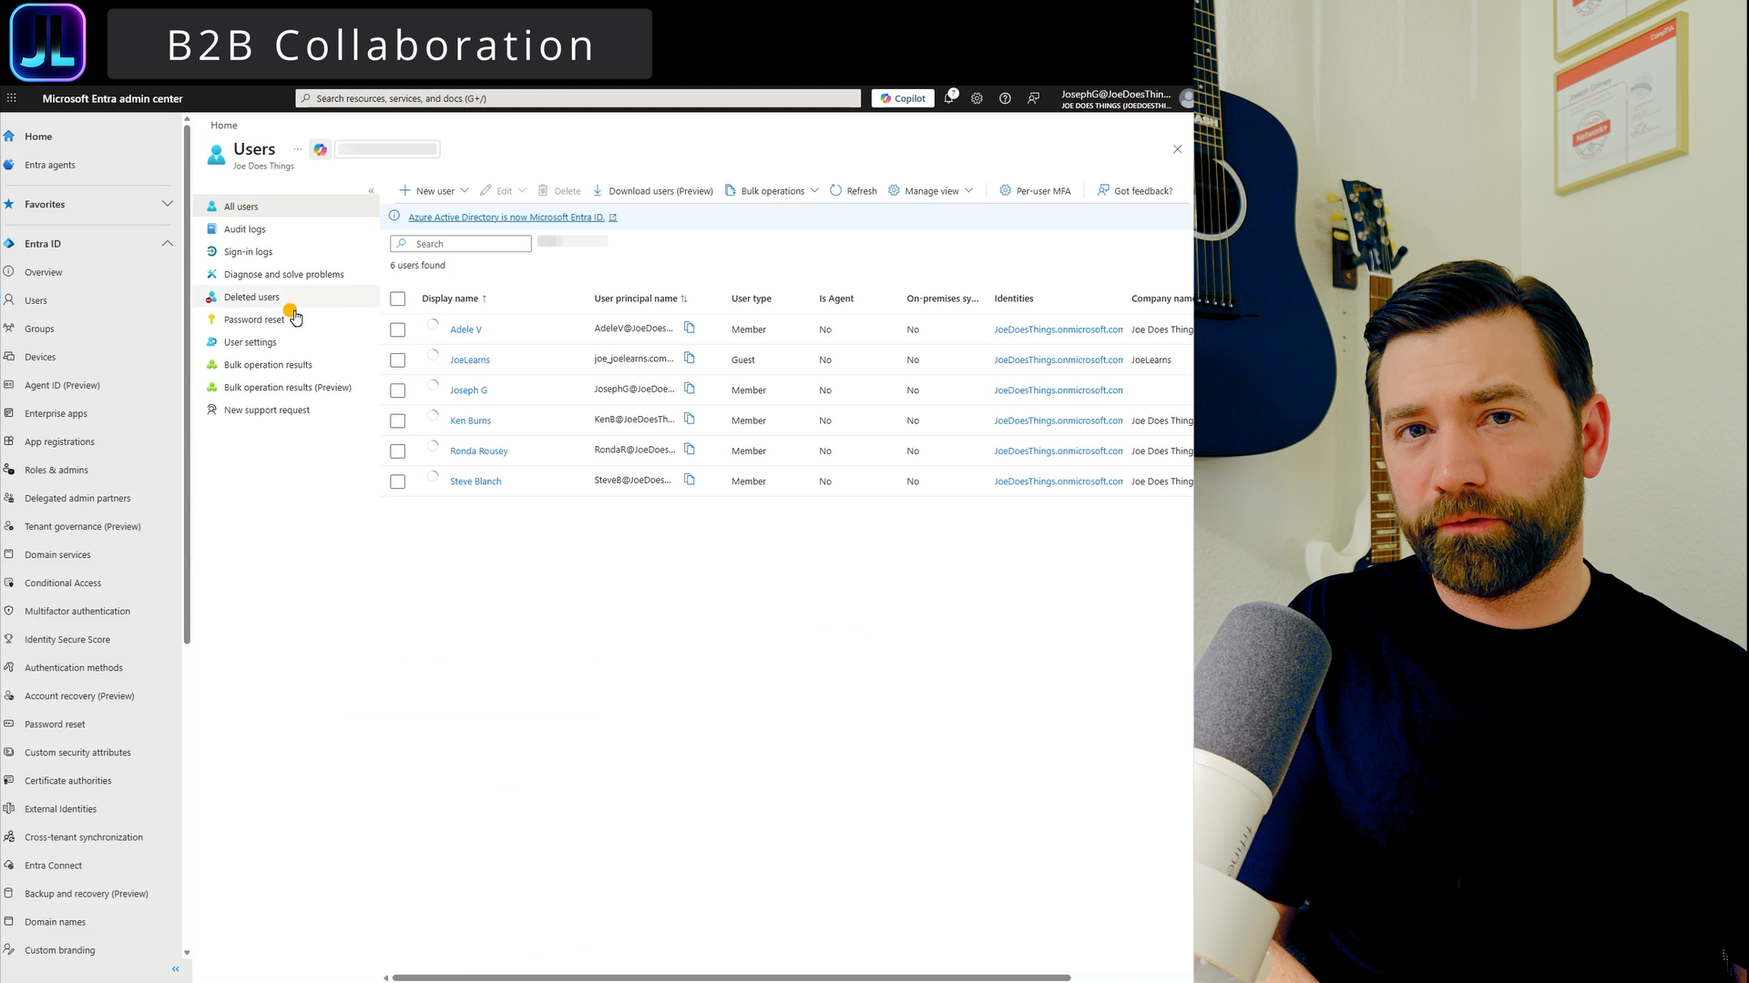Click the Copilot icon beside the Users title
The height and width of the screenshot is (983, 1749).
[320, 149]
